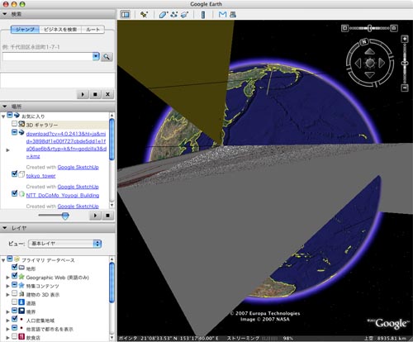Click the places opacity slider handle
The image size is (413, 342).
click(x=65, y=216)
